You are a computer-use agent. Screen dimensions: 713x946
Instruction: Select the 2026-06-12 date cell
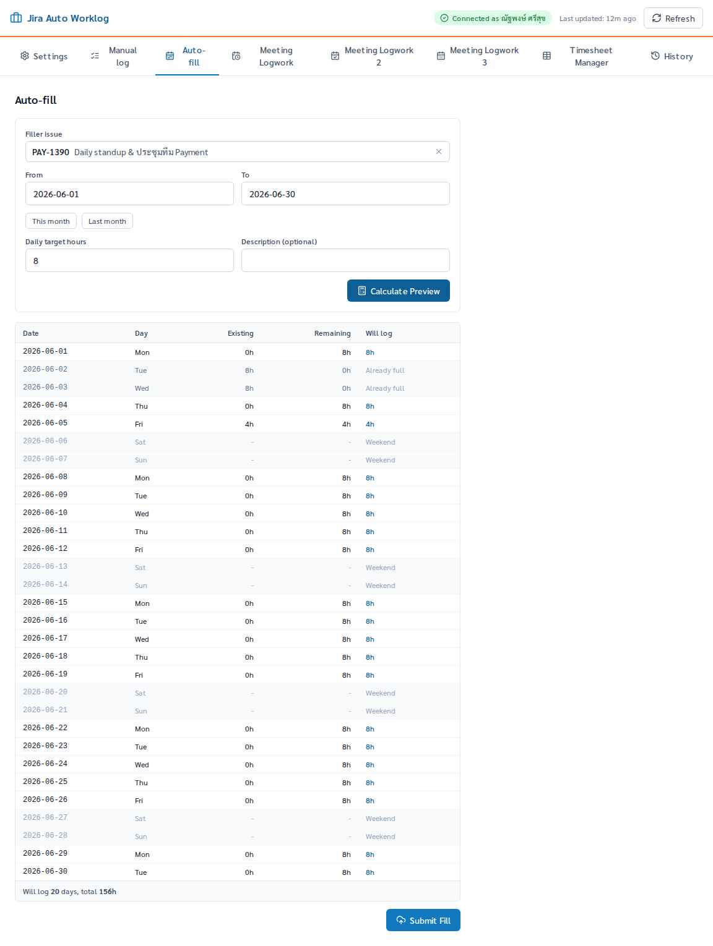(x=45, y=548)
